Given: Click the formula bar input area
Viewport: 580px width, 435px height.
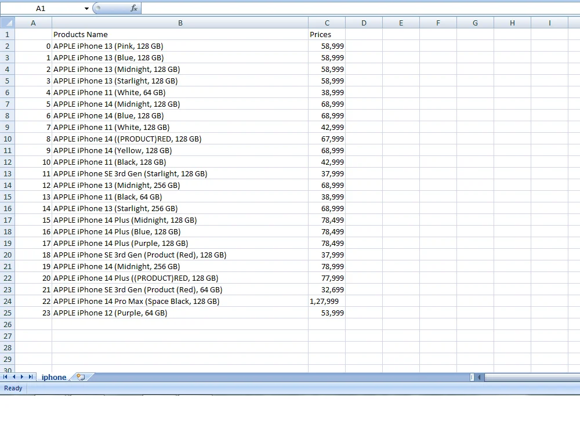Looking at the screenshot, I should 360,8.
